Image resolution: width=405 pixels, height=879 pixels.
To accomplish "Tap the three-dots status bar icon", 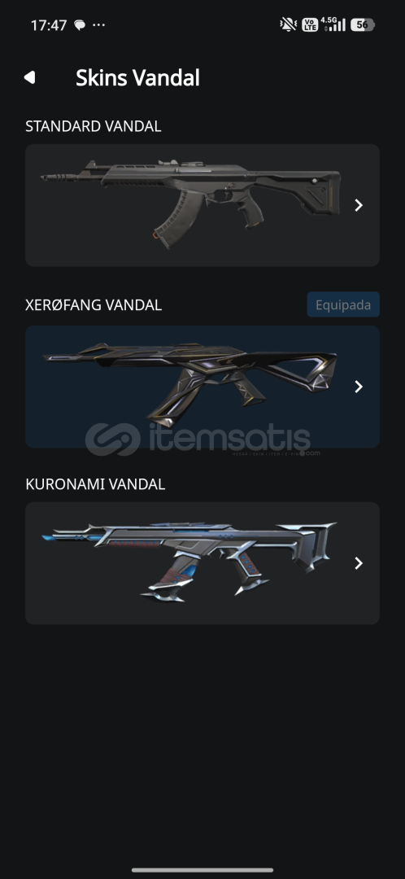I will [98, 25].
